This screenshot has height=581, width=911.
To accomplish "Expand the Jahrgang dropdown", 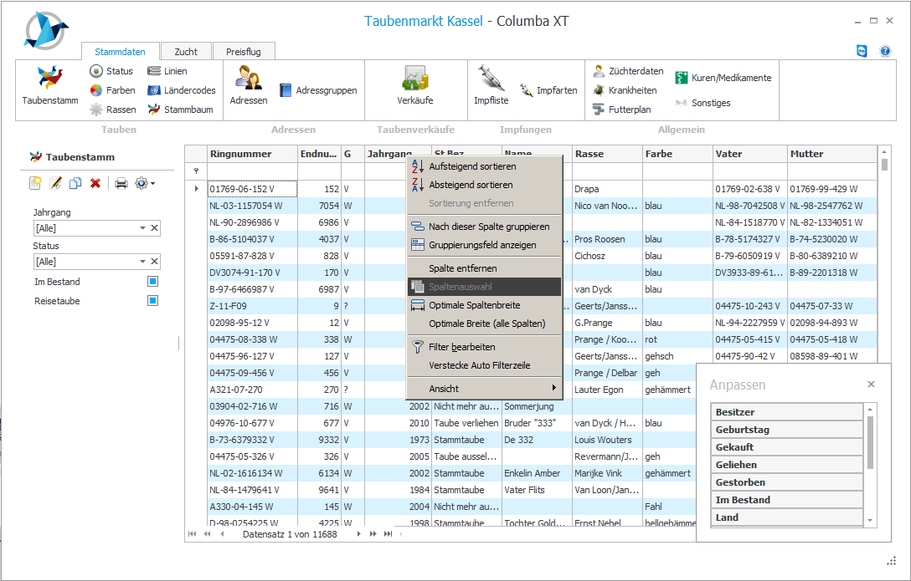I will click(x=142, y=228).
